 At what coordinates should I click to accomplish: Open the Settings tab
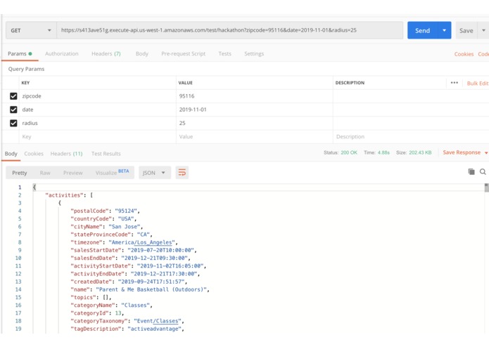254,53
